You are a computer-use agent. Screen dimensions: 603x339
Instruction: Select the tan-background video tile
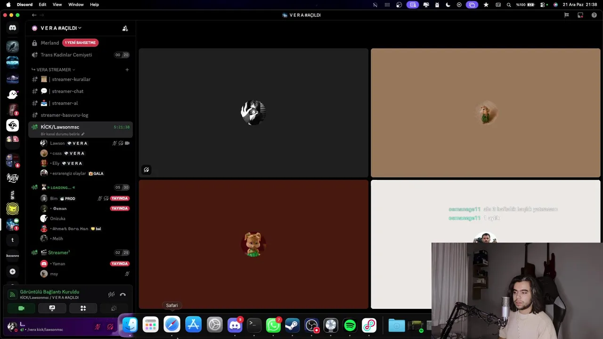click(x=486, y=113)
